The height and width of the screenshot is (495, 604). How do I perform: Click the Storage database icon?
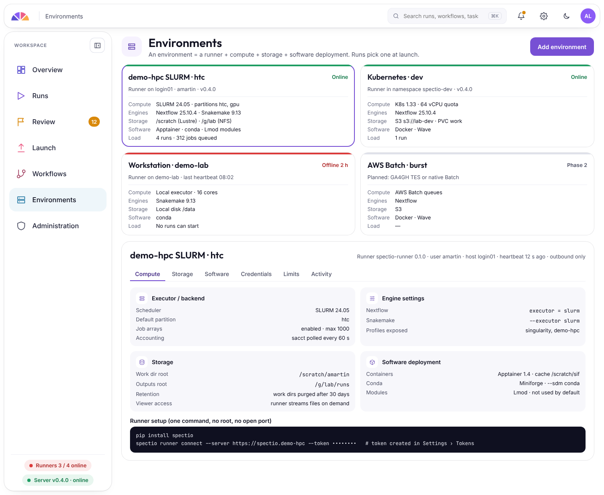tap(142, 362)
